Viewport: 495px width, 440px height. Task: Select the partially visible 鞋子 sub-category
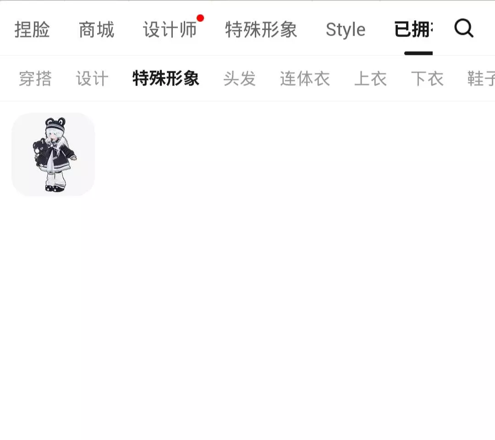pos(481,79)
